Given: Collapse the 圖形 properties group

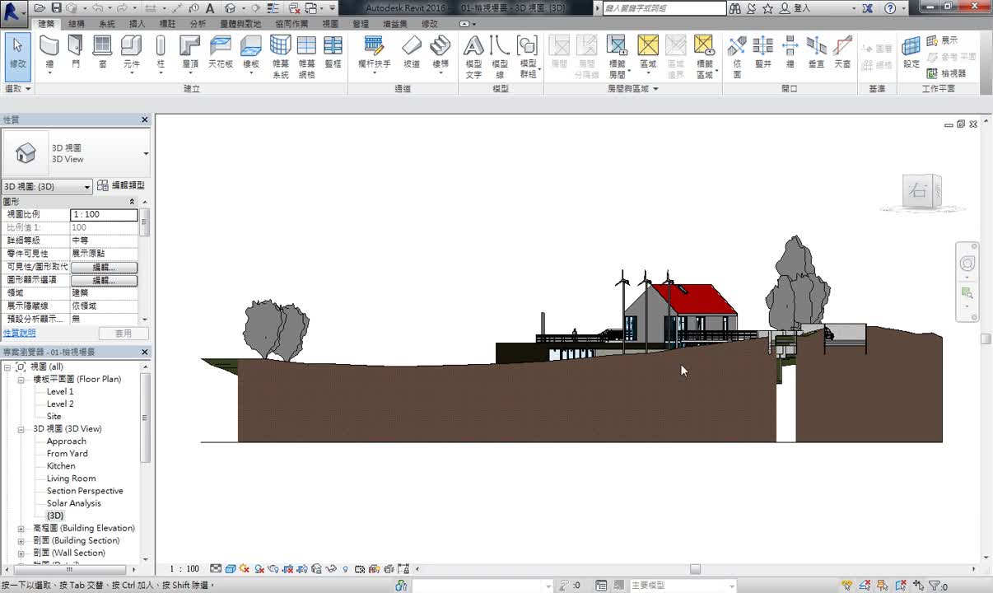Looking at the screenshot, I should 132,202.
